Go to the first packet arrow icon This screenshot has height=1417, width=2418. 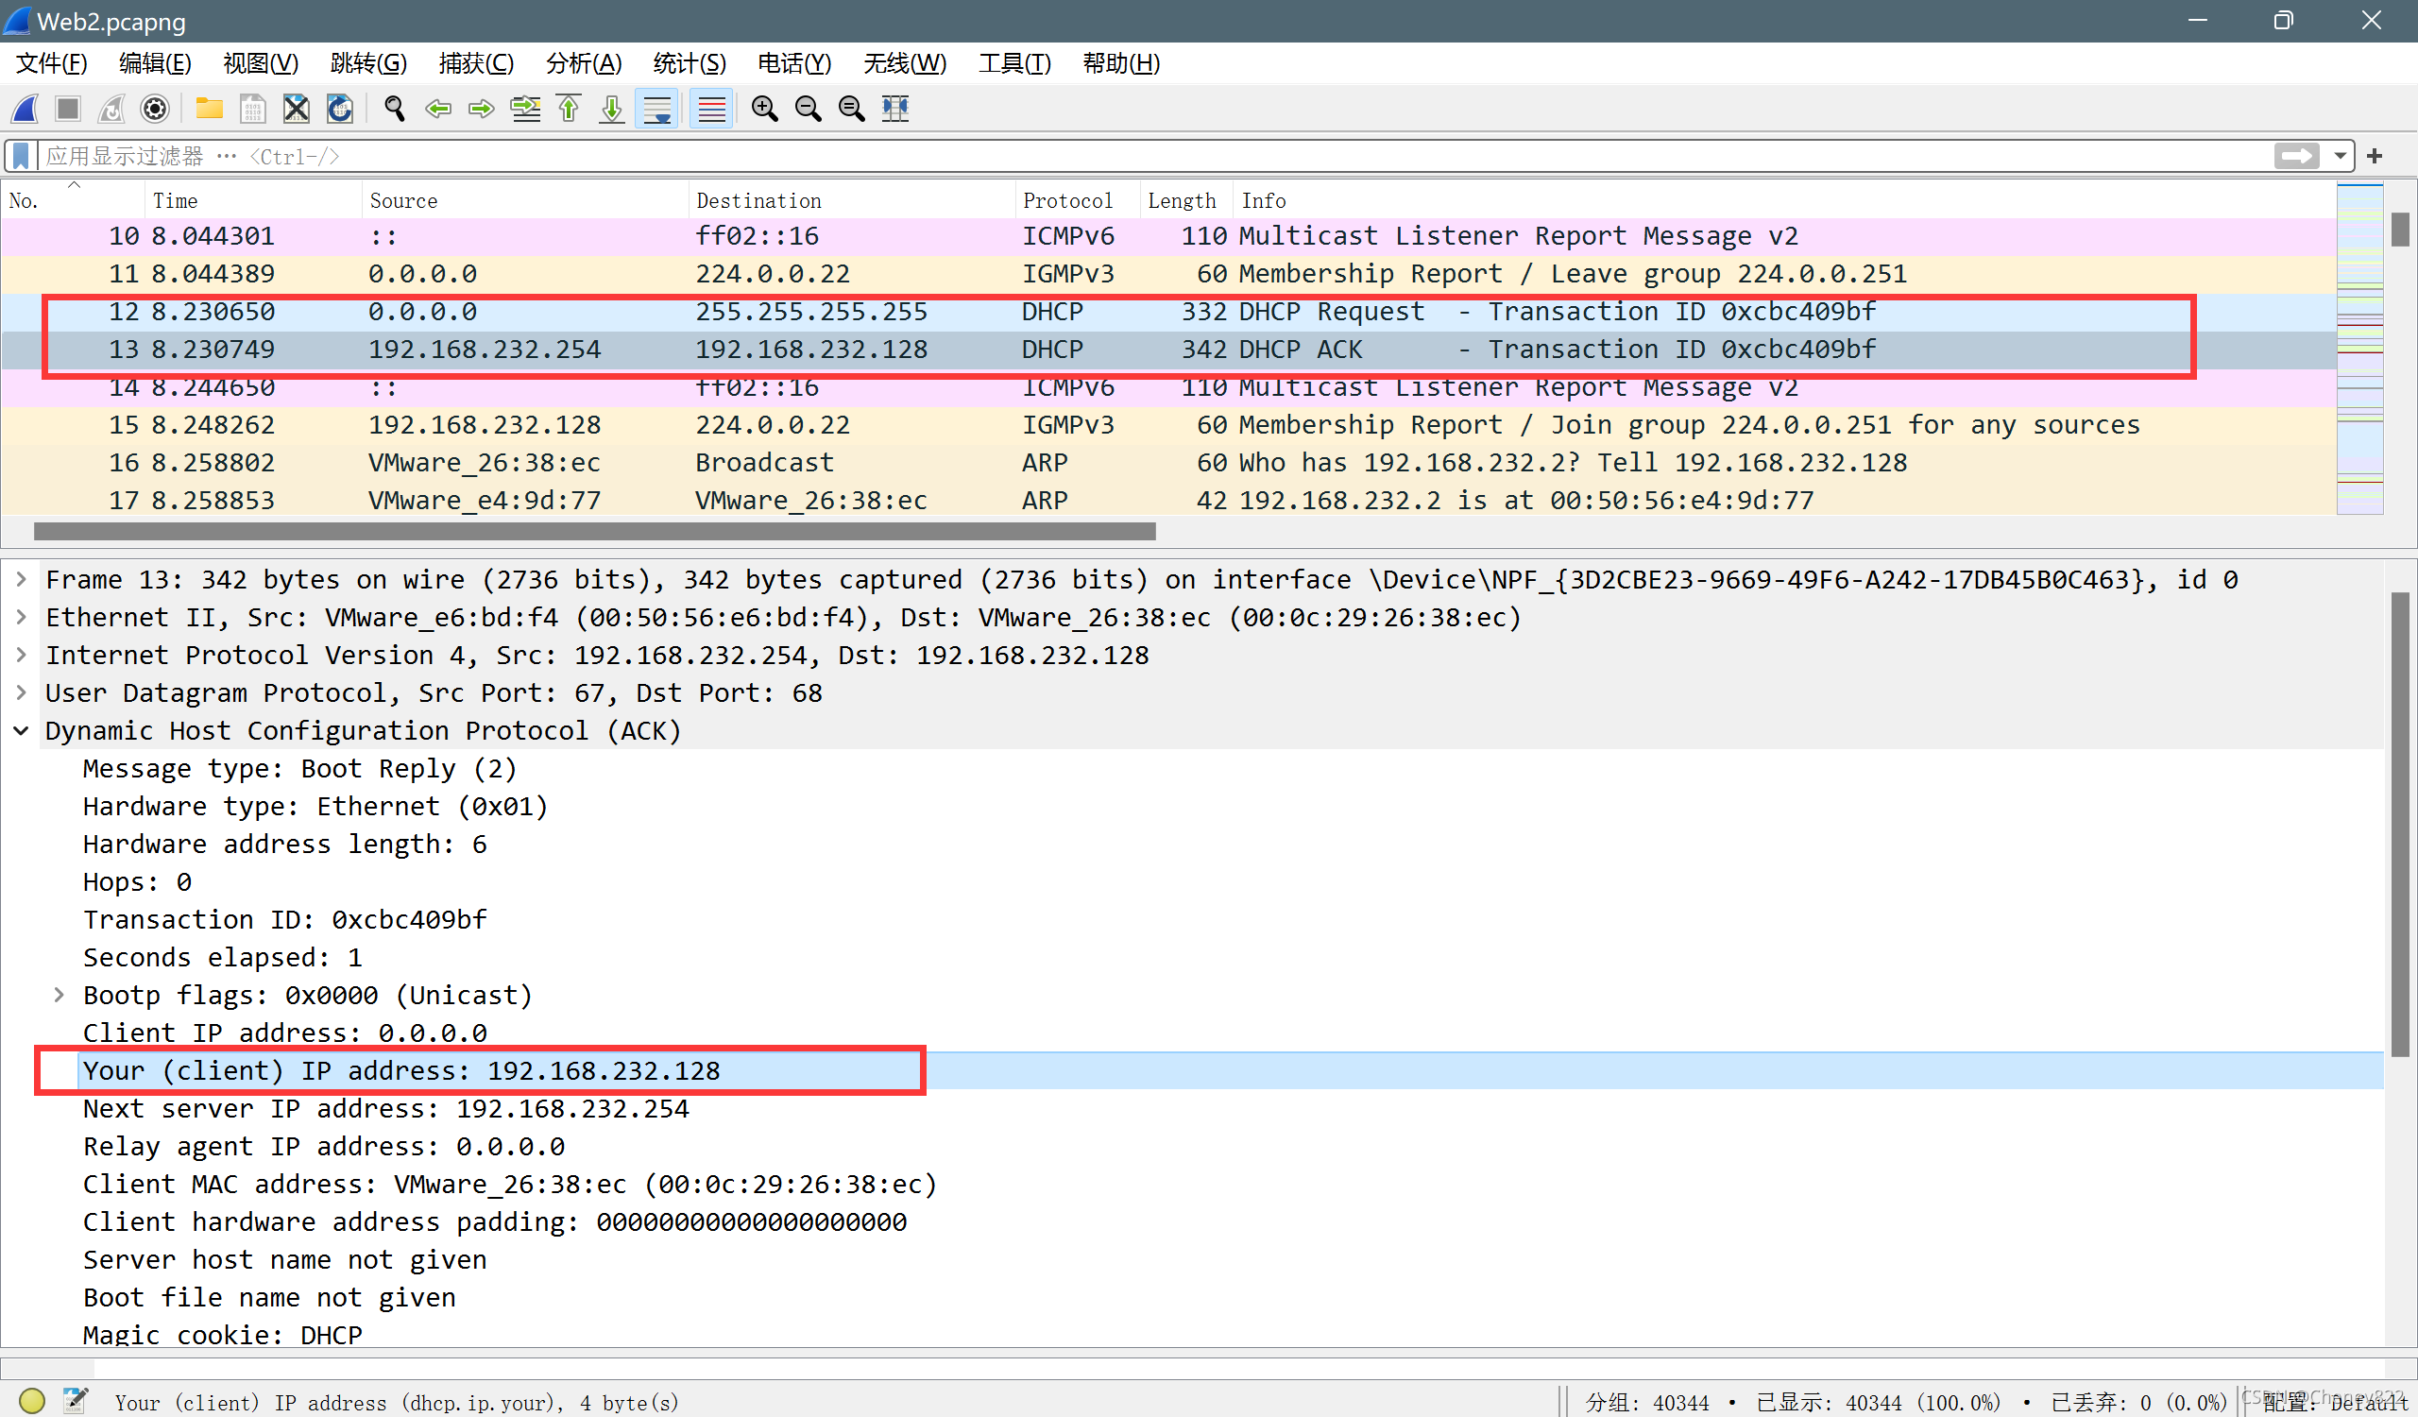(569, 109)
